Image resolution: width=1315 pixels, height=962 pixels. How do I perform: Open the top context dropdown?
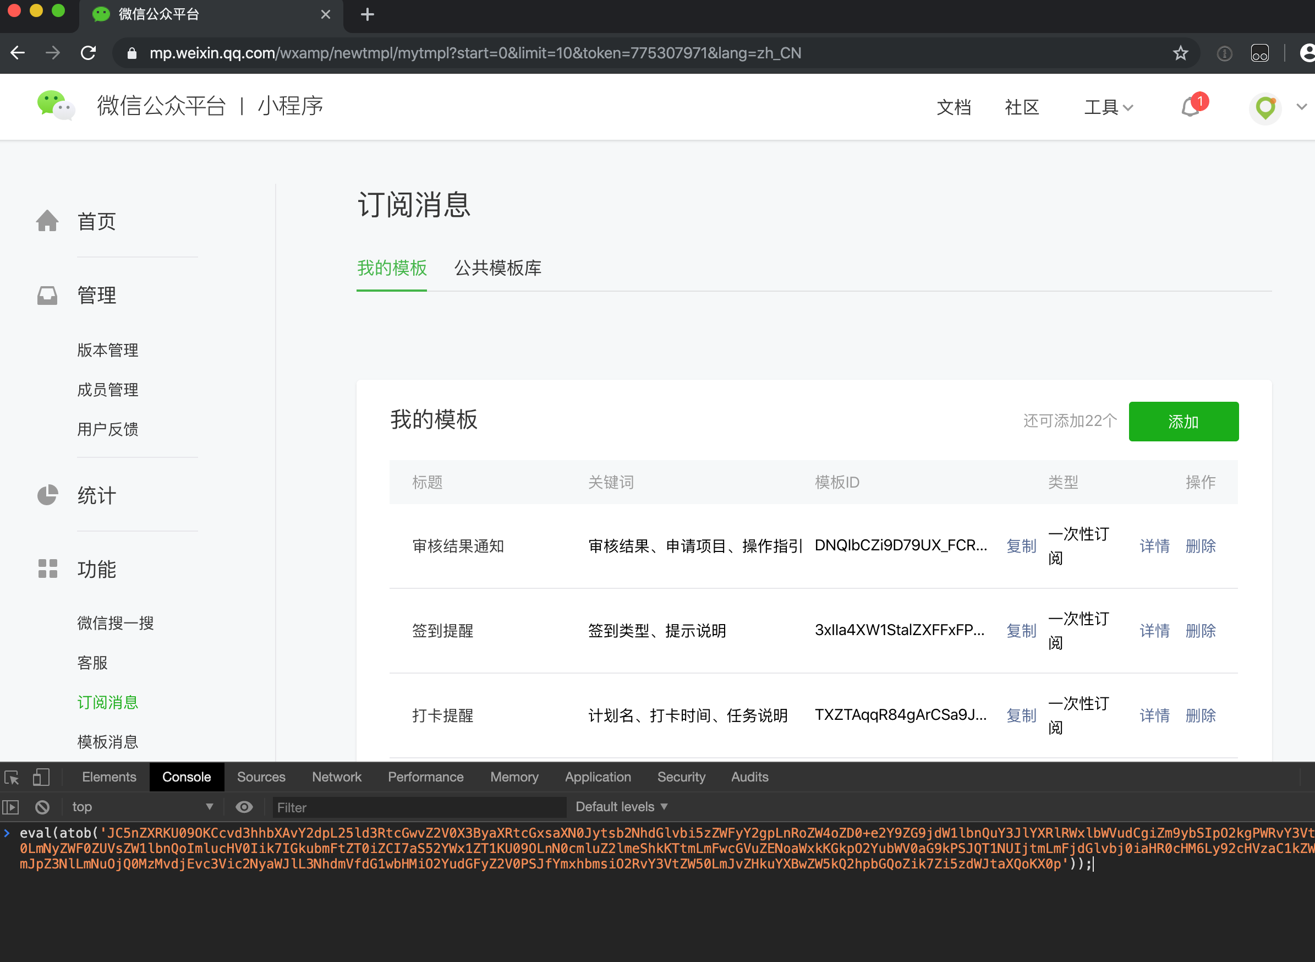pyautogui.click(x=143, y=807)
